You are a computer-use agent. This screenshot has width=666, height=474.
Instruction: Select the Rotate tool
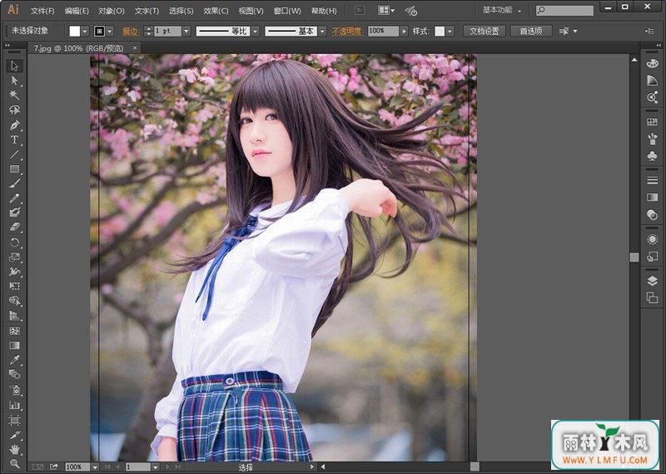pyautogui.click(x=14, y=242)
